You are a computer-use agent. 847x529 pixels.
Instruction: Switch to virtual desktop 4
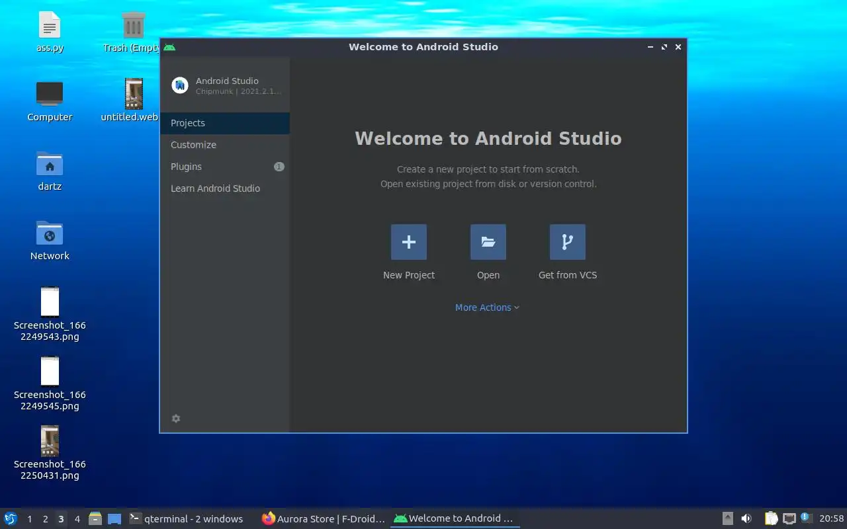point(77,519)
